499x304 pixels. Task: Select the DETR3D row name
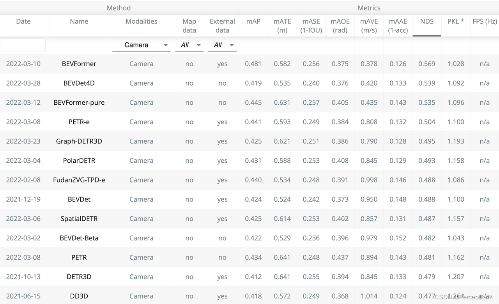pos(79,277)
